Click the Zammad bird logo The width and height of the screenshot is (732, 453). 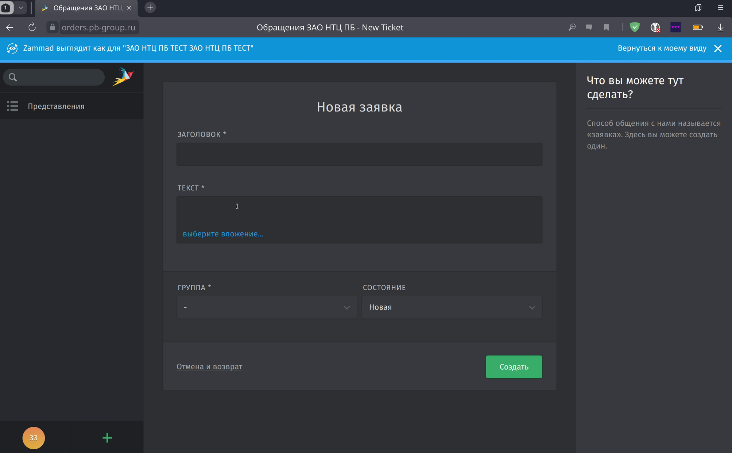point(123,77)
